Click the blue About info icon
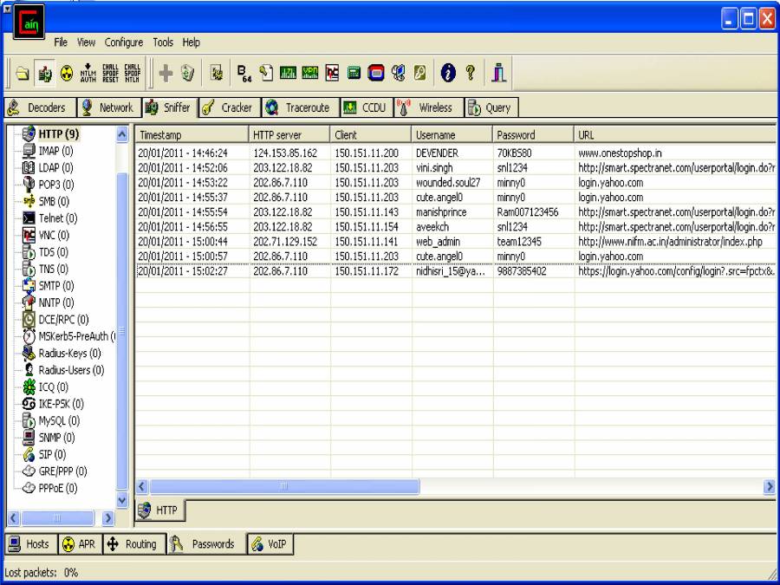This screenshot has width=780, height=585. (x=449, y=74)
